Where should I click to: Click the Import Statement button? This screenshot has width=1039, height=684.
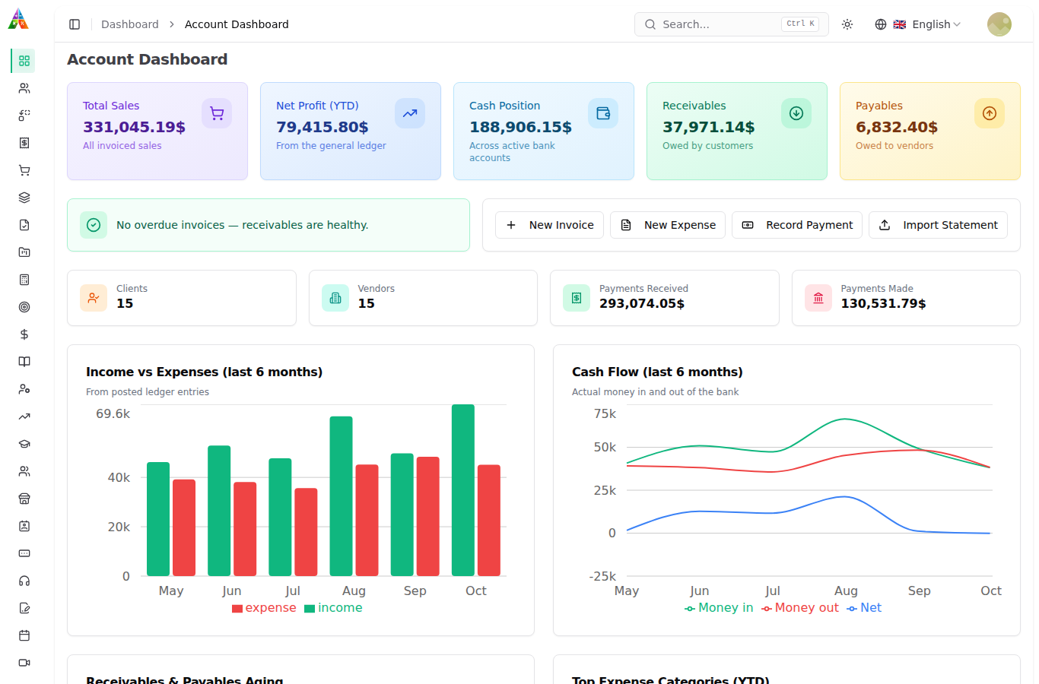pyautogui.click(x=938, y=225)
